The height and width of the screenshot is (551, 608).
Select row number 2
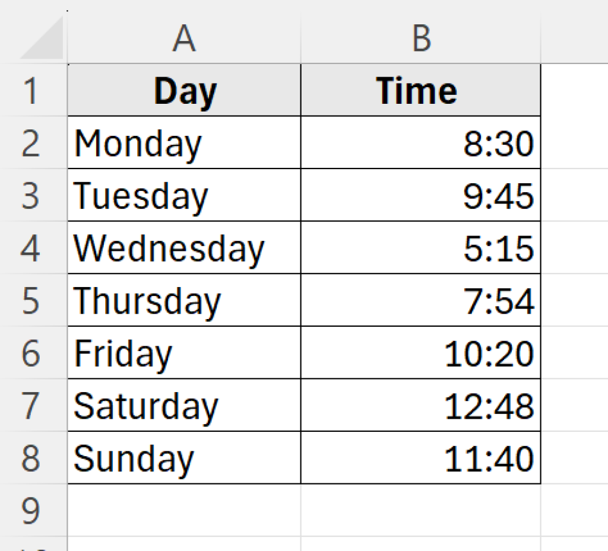pos(33,142)
